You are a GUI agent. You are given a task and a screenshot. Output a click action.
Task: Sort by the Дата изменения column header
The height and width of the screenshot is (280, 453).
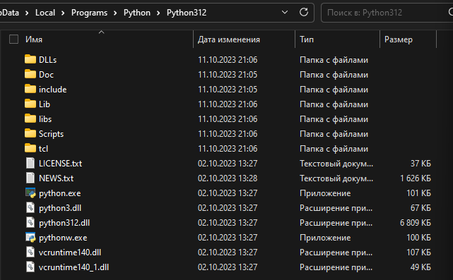[229, 39]
